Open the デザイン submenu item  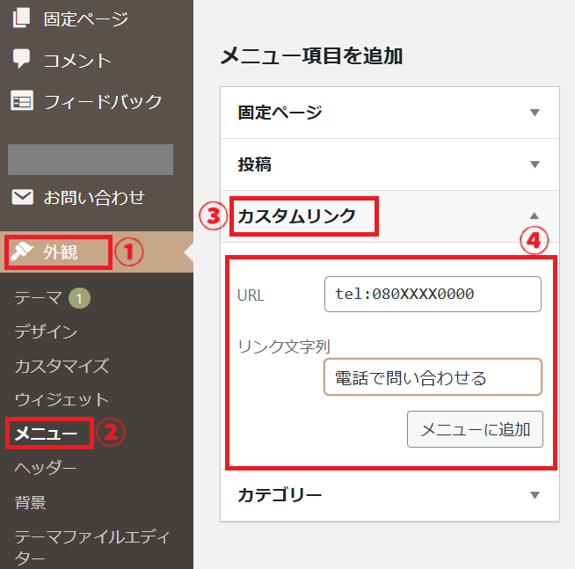click(x=46, y=332)
